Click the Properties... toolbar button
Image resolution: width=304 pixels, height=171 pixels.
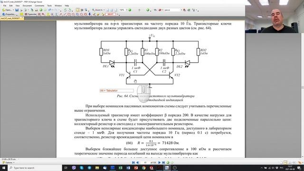click(9, 14)
